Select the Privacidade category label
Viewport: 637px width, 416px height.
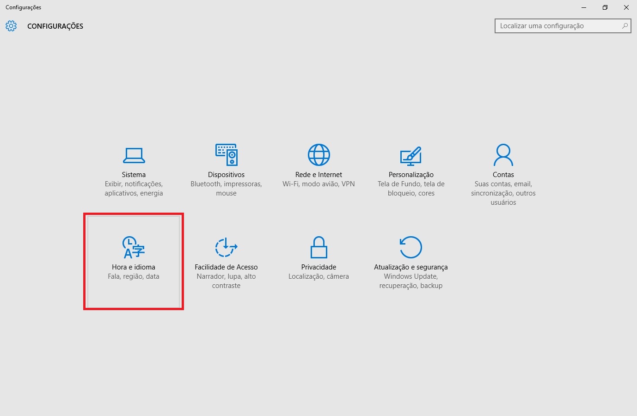coord(319,267)
